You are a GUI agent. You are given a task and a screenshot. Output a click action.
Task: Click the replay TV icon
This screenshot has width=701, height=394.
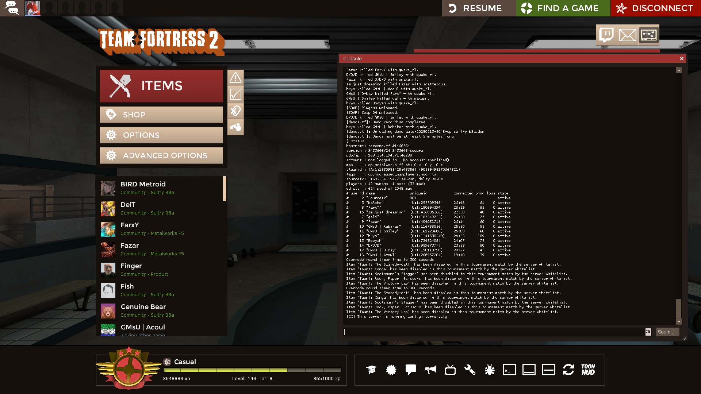tap(450, 370)
